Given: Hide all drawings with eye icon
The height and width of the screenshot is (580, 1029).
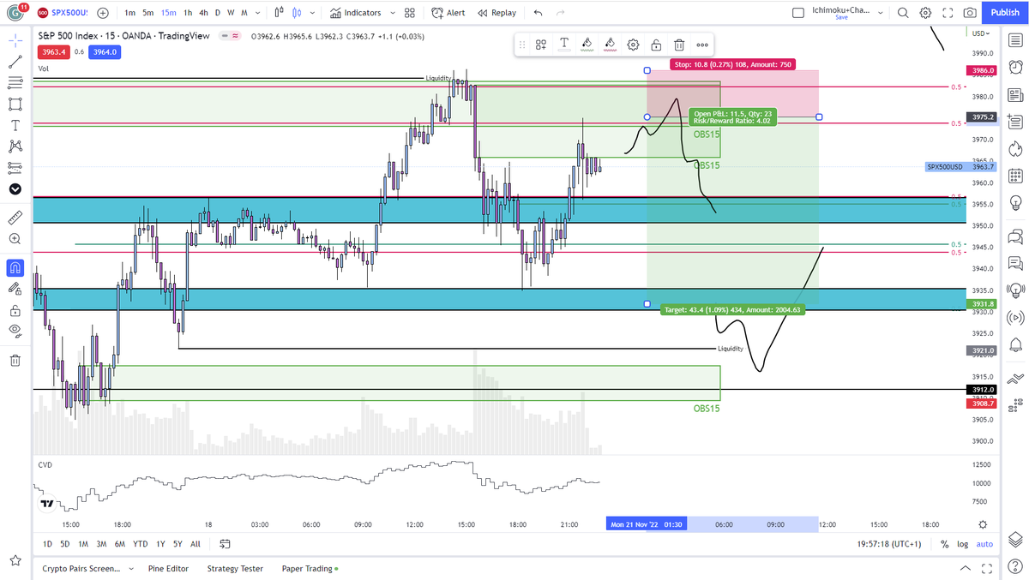Looking at the screenshot, I should 15,331.
